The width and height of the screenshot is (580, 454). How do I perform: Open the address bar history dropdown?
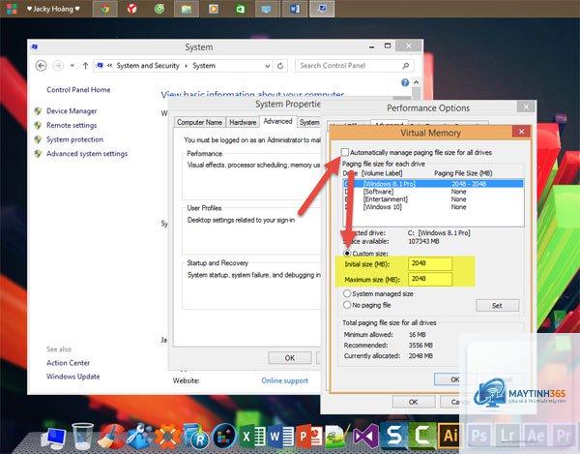(267, 66)
